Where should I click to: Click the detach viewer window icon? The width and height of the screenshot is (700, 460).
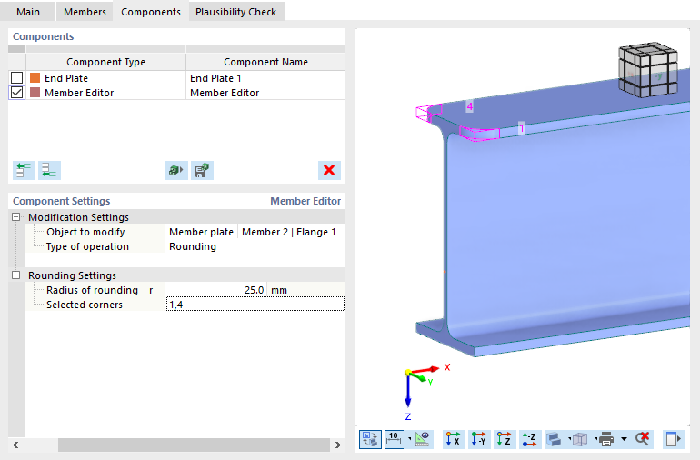[673, 439]
